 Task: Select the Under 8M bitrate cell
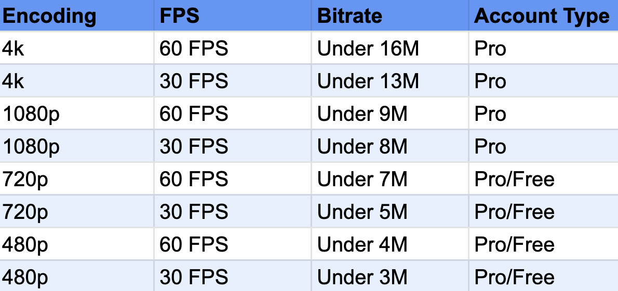[390, 146]
